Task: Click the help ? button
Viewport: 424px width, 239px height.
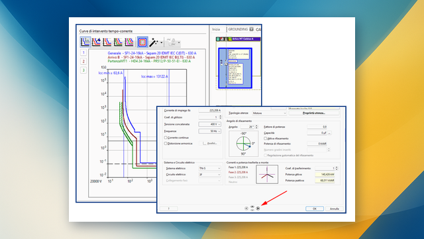Action: (169, 208)
